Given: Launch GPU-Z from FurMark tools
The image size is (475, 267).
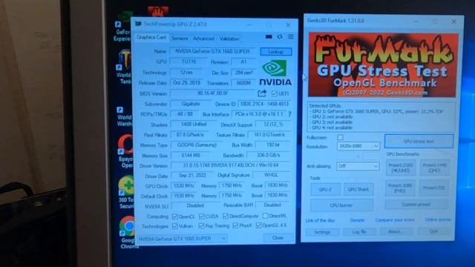Looking at the screenshot, I should click(x=325, y=189).
